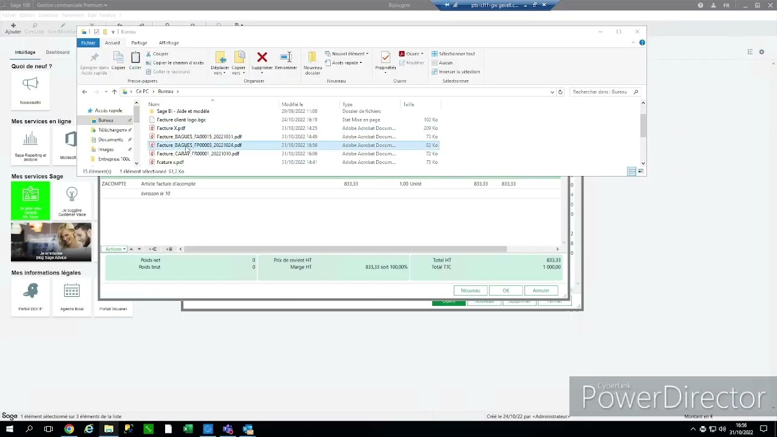Click the Renommer icon in ribbon
This screenshot has width=777, height=437.
pos(286,57)
